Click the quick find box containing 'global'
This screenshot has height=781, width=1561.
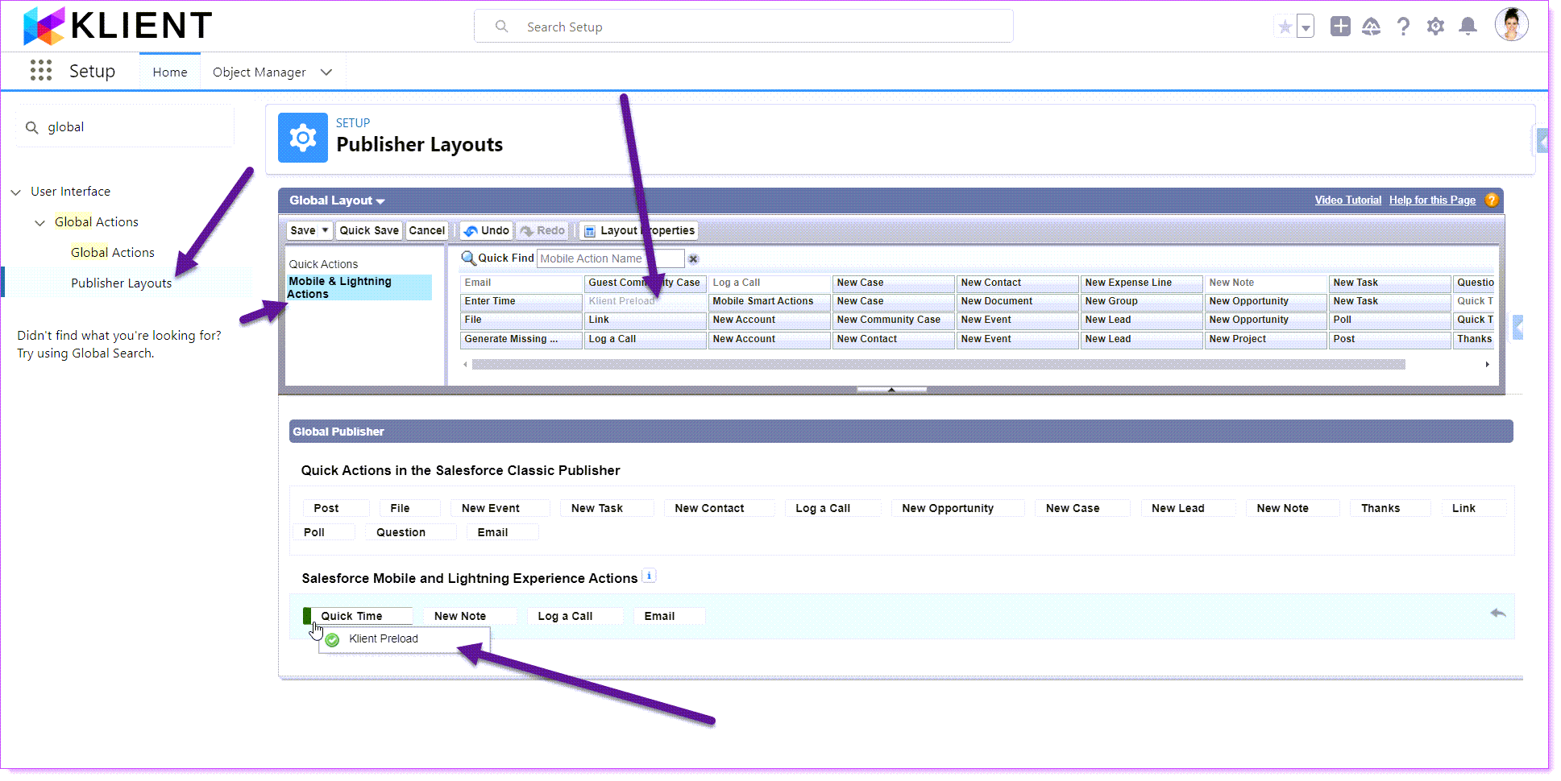126,127
